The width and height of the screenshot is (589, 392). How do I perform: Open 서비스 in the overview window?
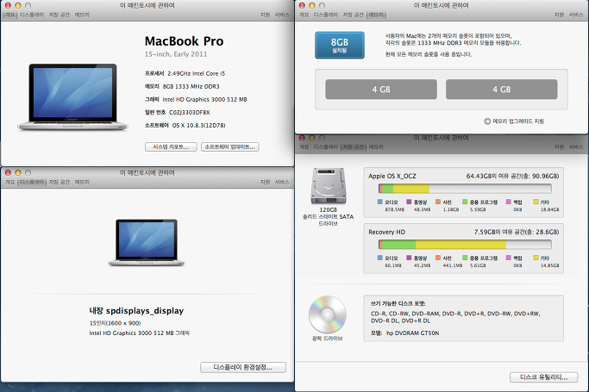click(282, 15)
